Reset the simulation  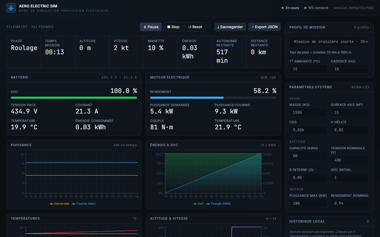pyautogui.click(x=195, y=27)
